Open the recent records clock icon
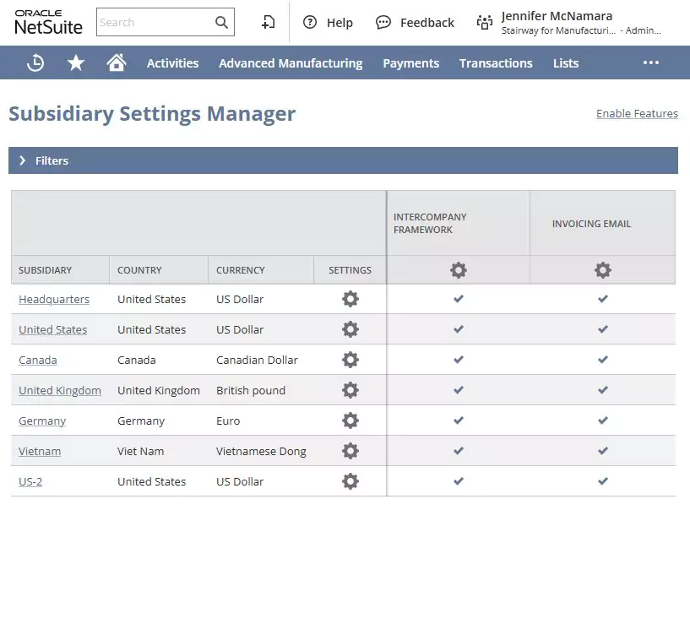The image size is (690, 624). coord(35,62)
